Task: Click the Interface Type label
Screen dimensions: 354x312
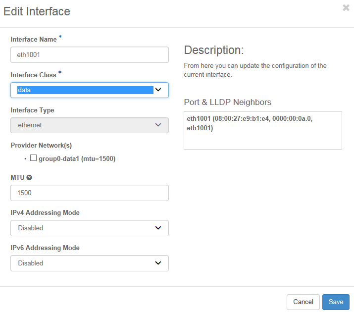Action: (32, 110)
